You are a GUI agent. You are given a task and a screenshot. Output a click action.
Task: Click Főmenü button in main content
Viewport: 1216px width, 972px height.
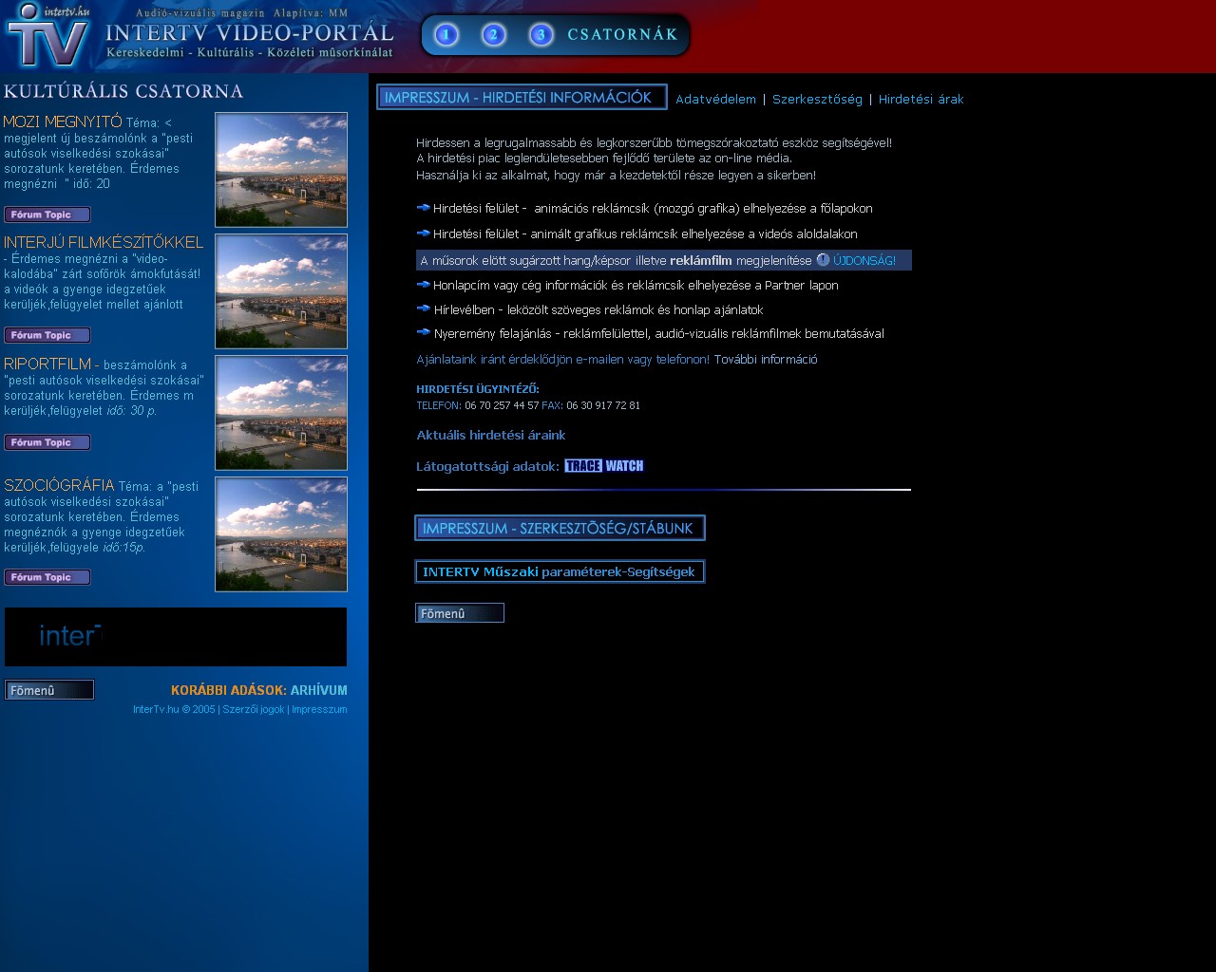click(460, 613)
